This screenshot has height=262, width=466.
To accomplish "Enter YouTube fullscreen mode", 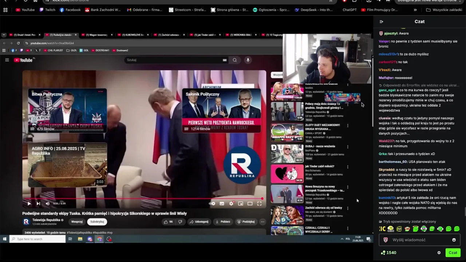I will point(259,204).
